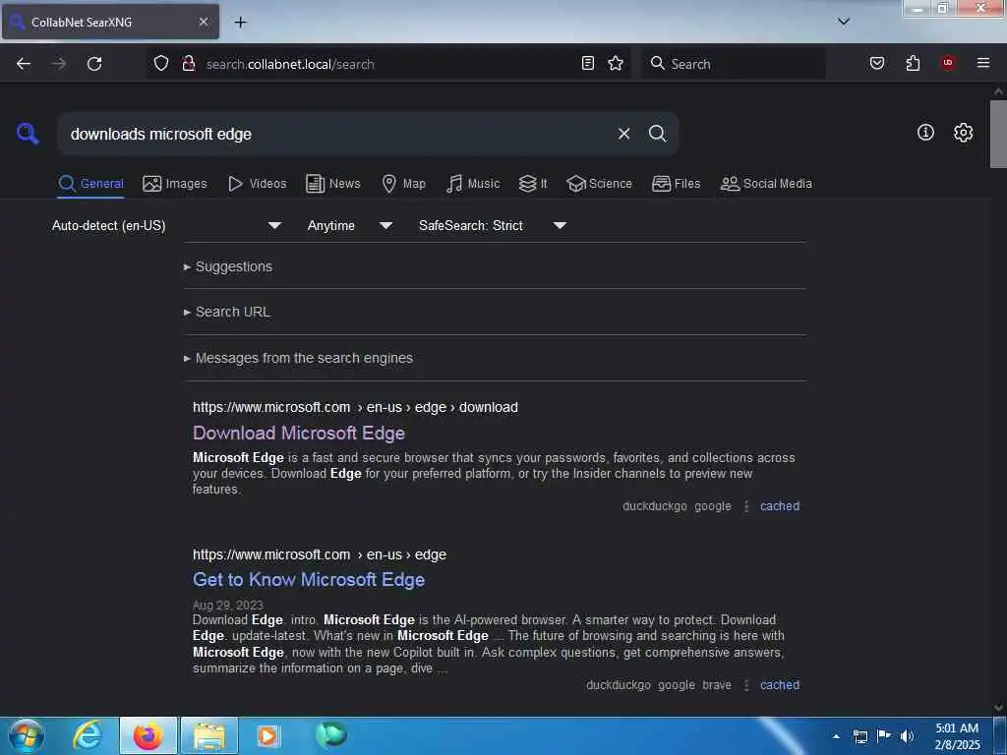Open a new tab with plus button
1007x755 pixels.
(x=240, y=22)
